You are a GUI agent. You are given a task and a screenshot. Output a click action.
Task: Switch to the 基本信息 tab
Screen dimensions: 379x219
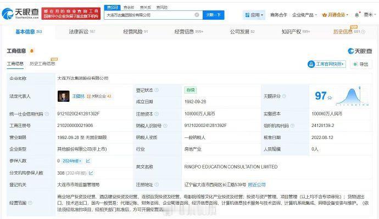pos(29,32)
